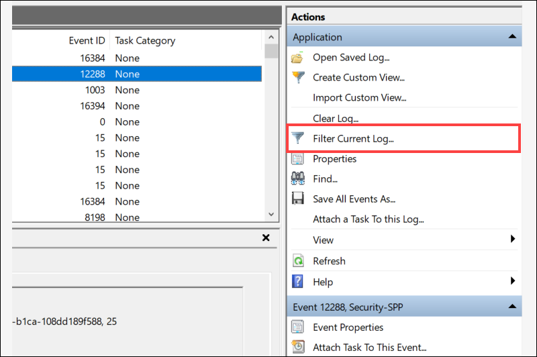The width and height of the screenshot is (537, 357).
Task: Click the green Refresh icon
Action: pyautogui.click(x=298, y=261)
